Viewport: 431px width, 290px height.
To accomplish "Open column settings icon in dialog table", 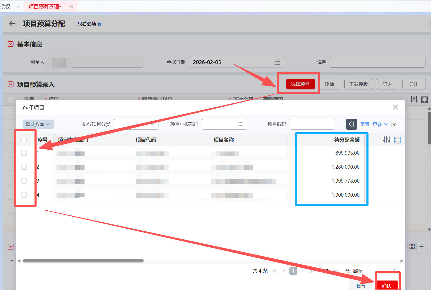I will click(386, 140).
